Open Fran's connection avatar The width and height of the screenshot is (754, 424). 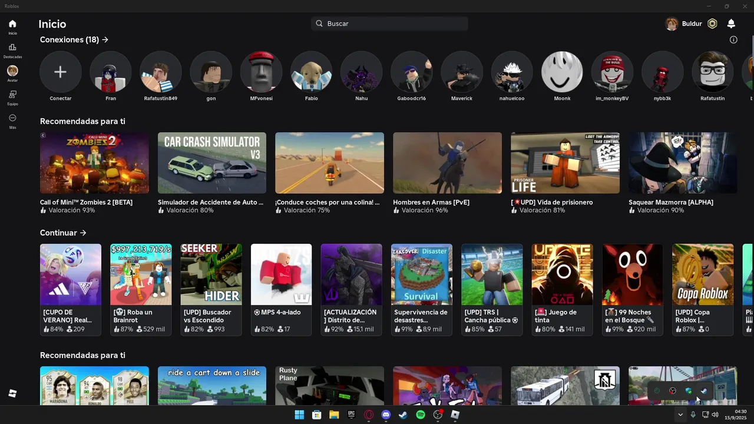pyautogui.click(x=111, y=72)
